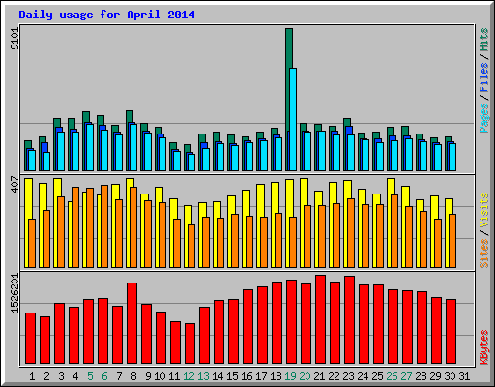Click the Files legend label

point(483,77)
